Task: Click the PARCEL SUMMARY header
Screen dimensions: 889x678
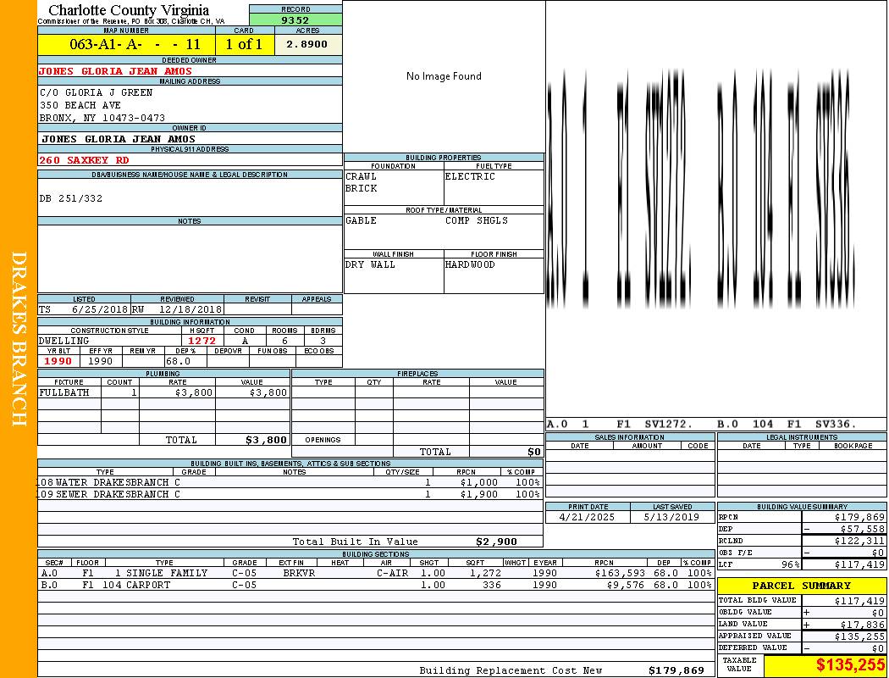Action: pos(802,586)
